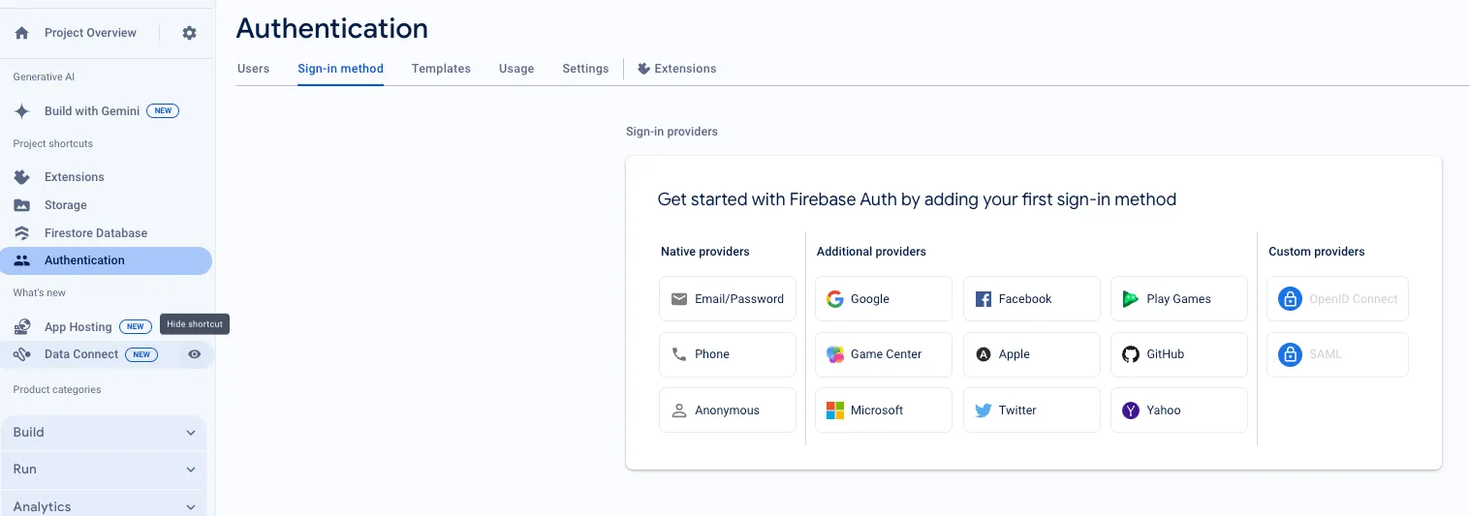Open the Data Connect label

pyautogui.click(x=81, y=354)
